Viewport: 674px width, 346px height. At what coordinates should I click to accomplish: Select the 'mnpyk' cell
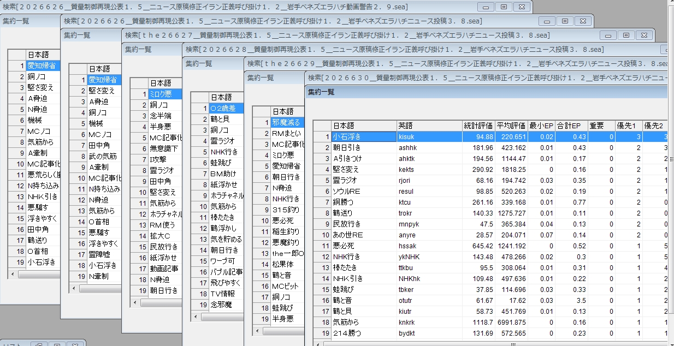429,224
